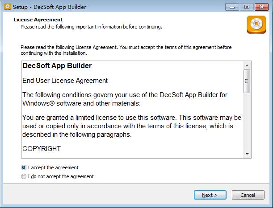The height and width of the screenshot is (208, 273).
Task: Click the "License Agreement" page title
Action: tap(38, 20)
